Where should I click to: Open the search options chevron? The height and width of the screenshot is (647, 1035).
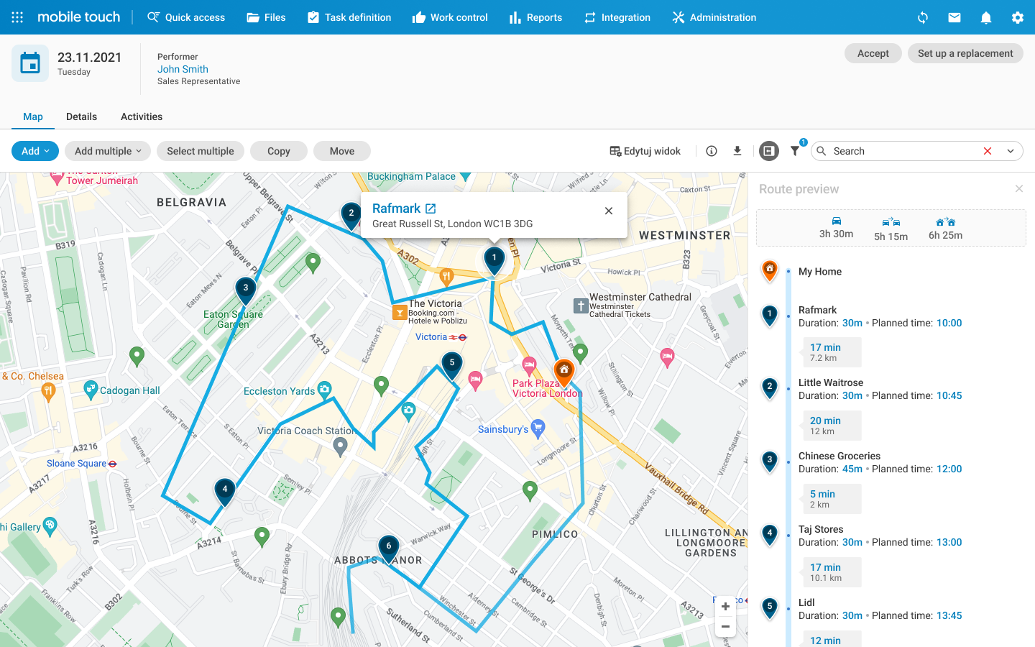coord(1011,151)
